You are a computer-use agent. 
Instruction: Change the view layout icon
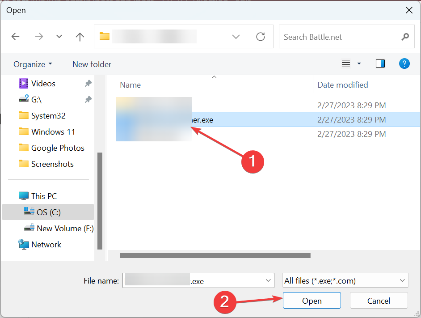(345, 64)
